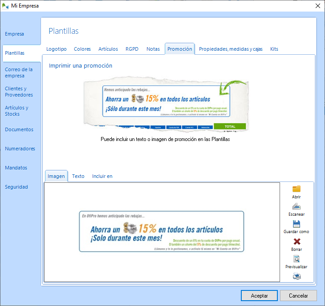The height and width of the screenshot is (306, 325).
Task: Open the RGPD tab
Action: coord(132,49)
